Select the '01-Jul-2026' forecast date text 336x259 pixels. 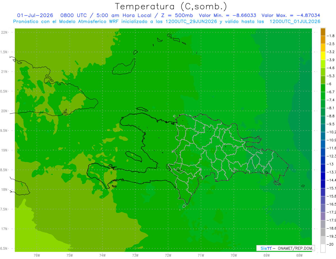click(35, 15)
